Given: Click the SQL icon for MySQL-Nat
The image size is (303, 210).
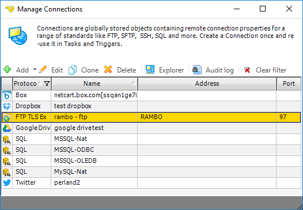Looking at the screenshot, I should coord(7,172).
